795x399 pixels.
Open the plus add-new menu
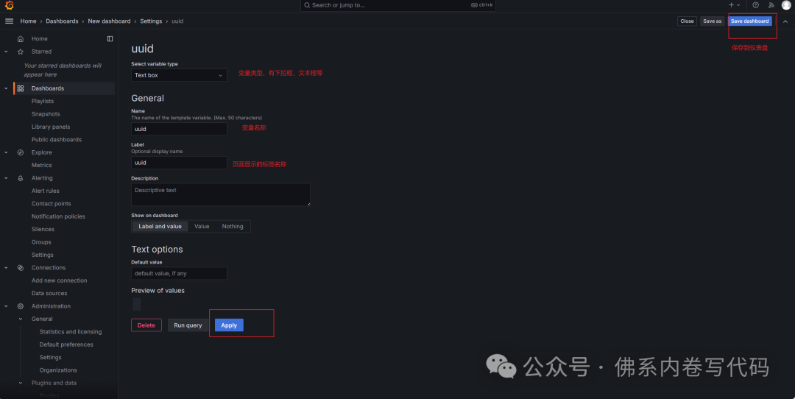(x=734, y=5)
